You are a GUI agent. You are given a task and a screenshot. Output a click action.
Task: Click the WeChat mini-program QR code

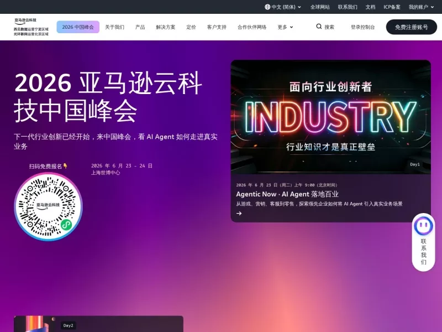coord(48,206)
